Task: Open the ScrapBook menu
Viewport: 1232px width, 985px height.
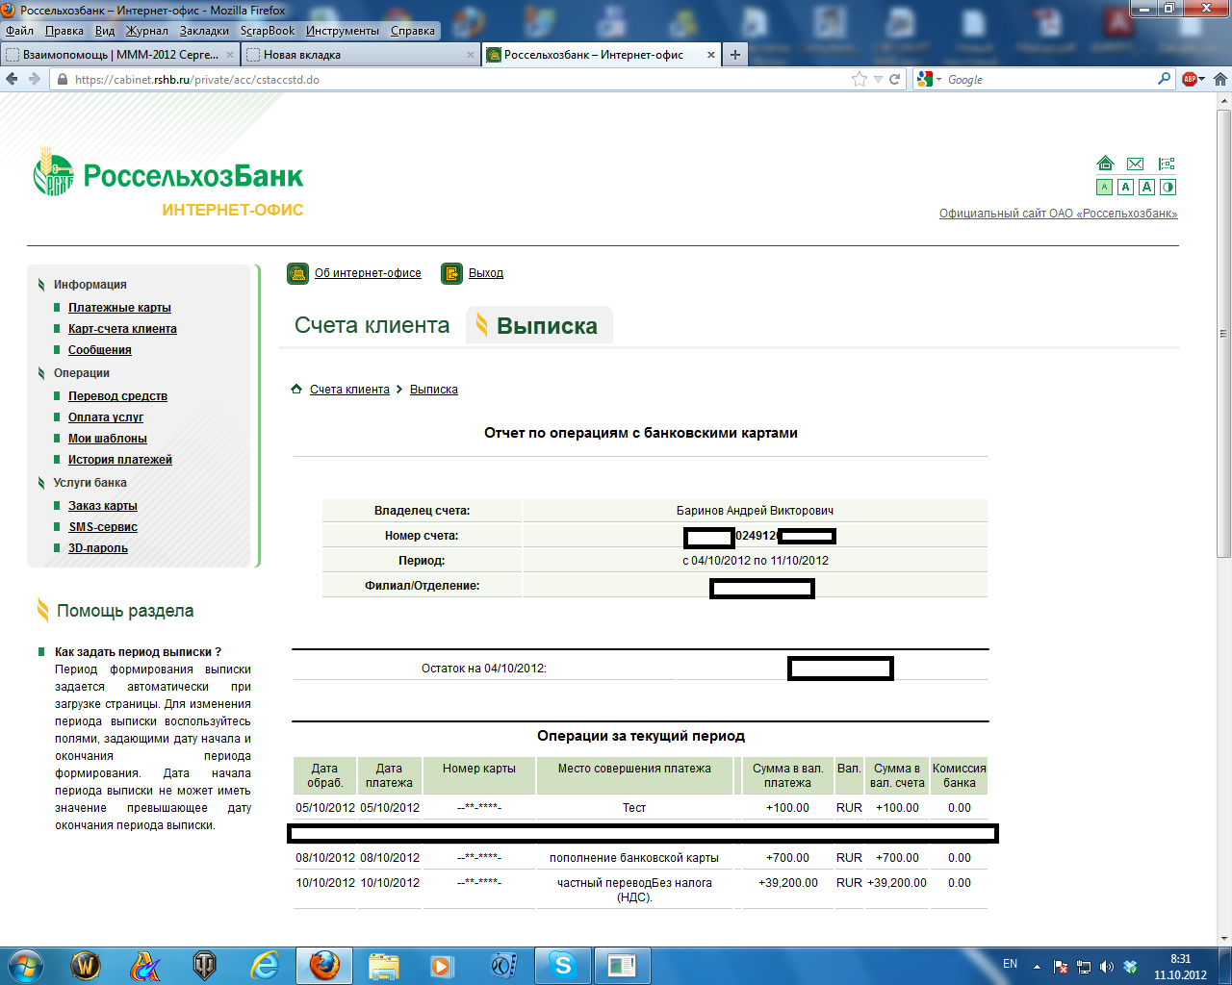Action: click(268, 31)
